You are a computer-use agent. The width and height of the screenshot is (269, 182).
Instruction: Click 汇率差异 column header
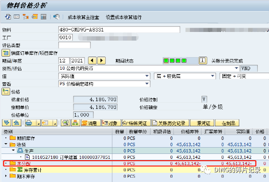214,132
